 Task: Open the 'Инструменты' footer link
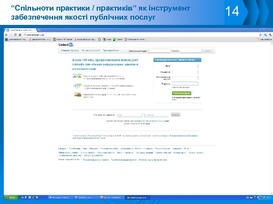127,148
